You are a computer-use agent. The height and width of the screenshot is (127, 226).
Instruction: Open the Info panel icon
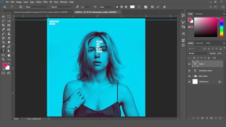tap(183, 45)
